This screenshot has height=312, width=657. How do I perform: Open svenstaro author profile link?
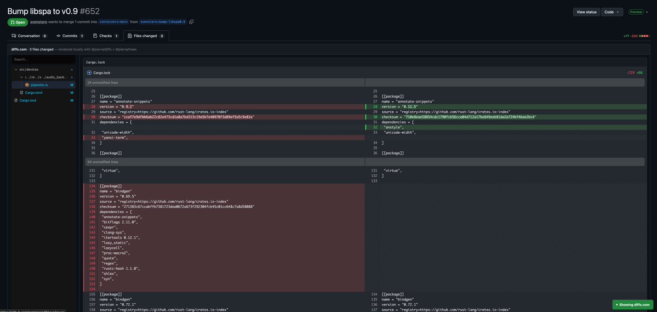tap(38, 22)
